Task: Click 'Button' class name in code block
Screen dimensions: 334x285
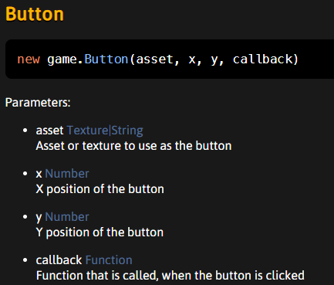Action: coord(106,59)
